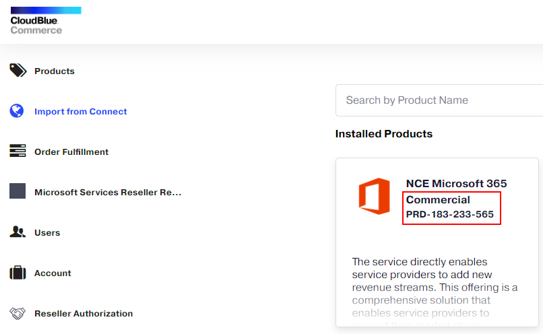Click the CloudBlue Commerce logo
This screenshot has height=334, width=543.
[45, 21]
